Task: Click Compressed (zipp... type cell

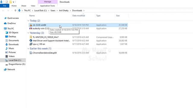Action: (105, 37)
